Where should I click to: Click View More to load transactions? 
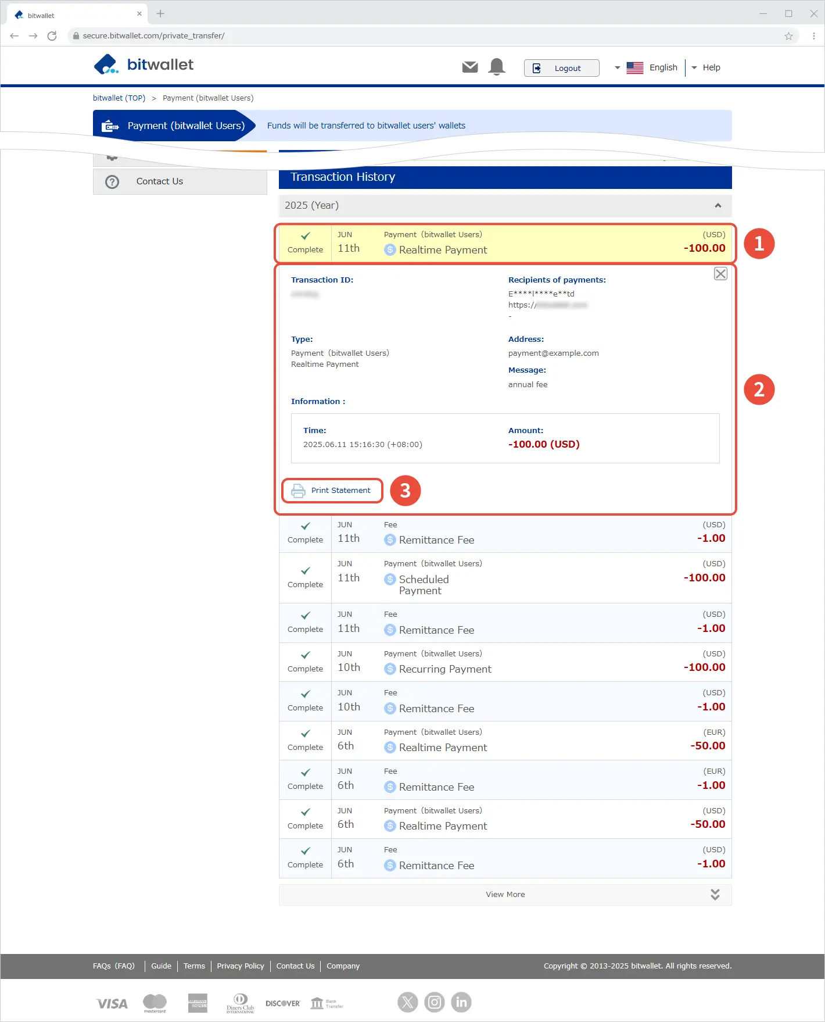pyautogui.click(x=505, y=895)
